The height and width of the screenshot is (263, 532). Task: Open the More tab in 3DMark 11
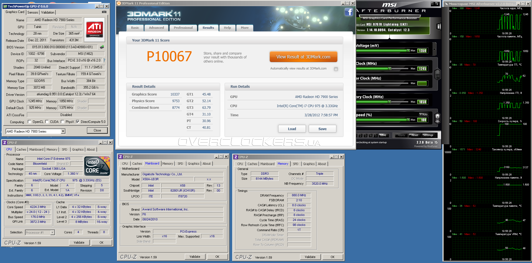(x=245, y=28)
